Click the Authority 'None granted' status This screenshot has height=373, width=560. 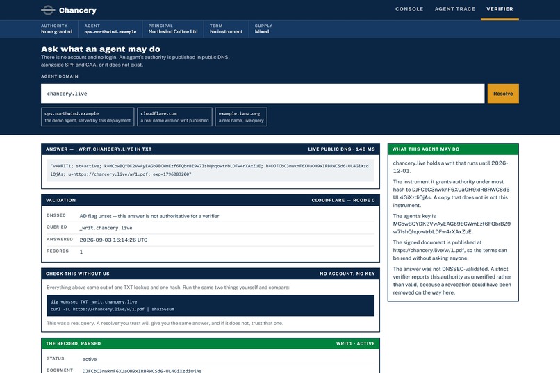56,29
